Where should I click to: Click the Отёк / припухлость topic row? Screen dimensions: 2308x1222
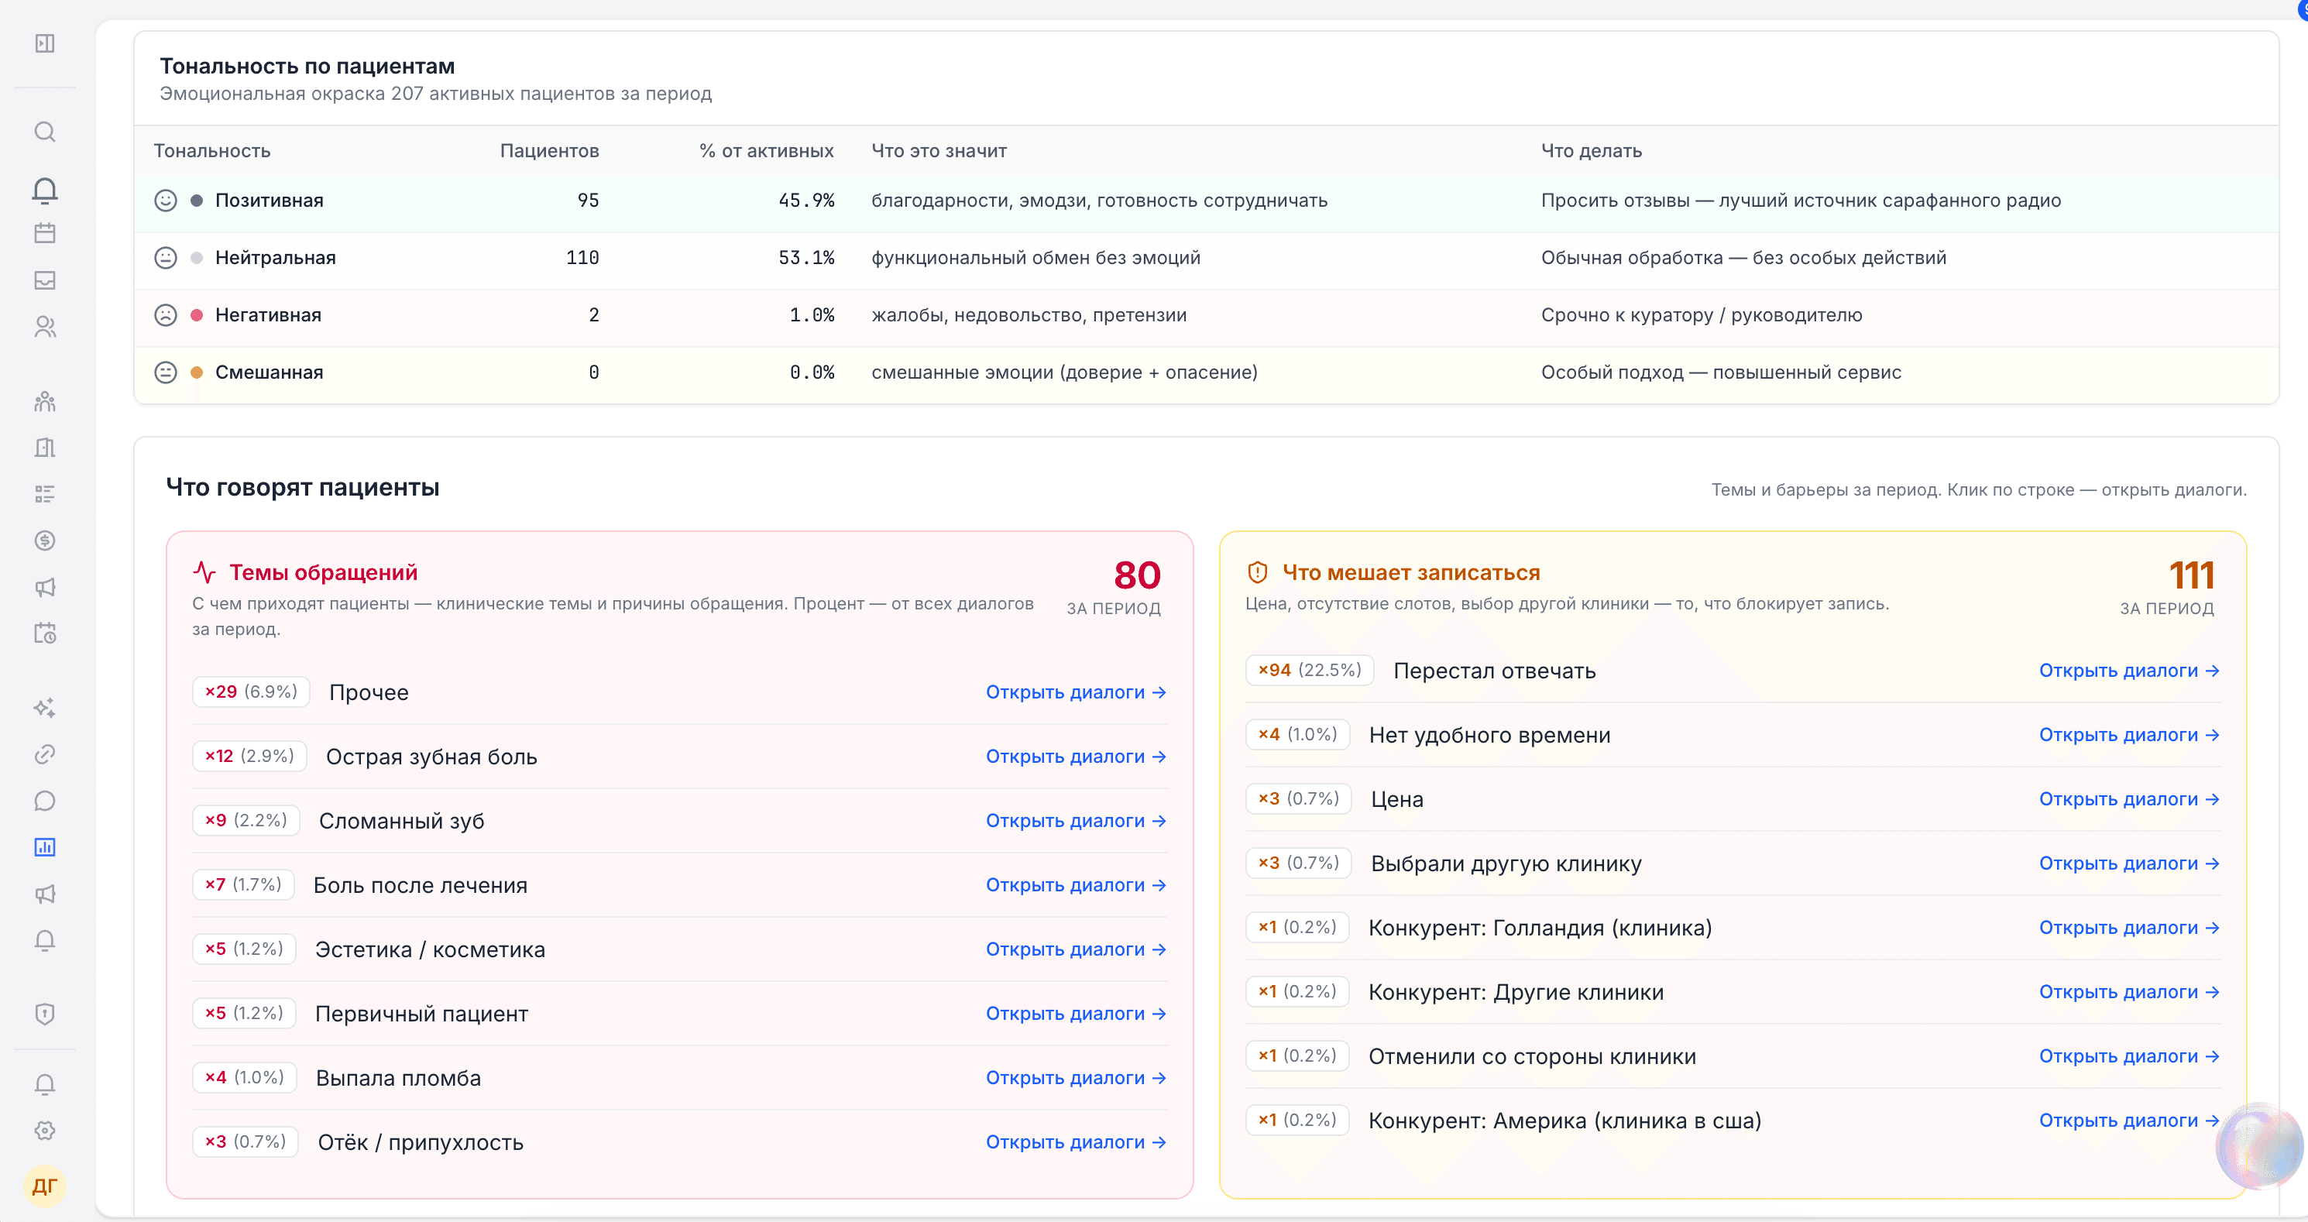point(680,1143)
